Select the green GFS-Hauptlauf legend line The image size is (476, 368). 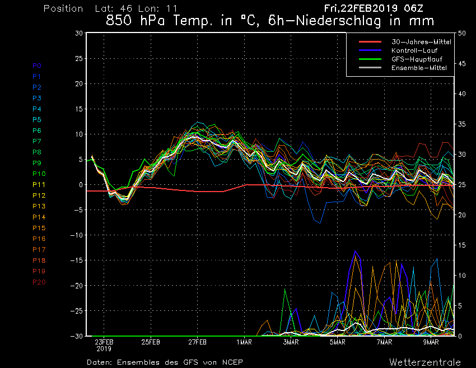tap(370, 59)
